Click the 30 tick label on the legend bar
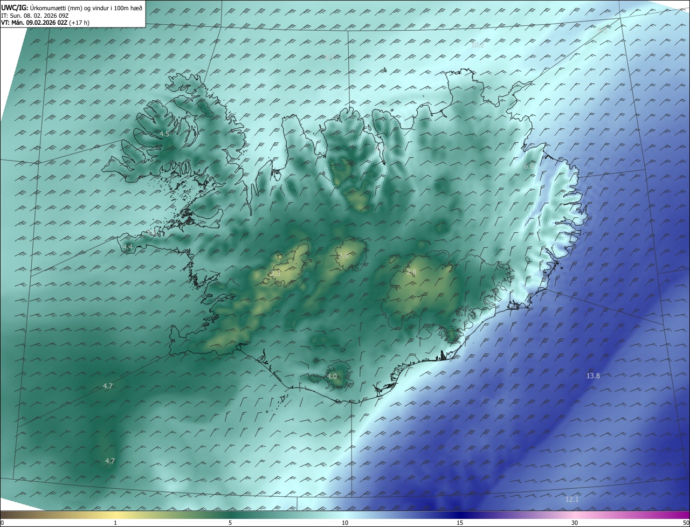Image resolution: width=690 pixels, height=527 pixels. (575, 523)
